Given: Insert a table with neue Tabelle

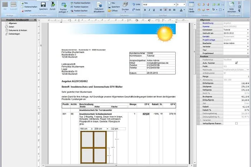Looking at the screenshot, I should (191, 7).
